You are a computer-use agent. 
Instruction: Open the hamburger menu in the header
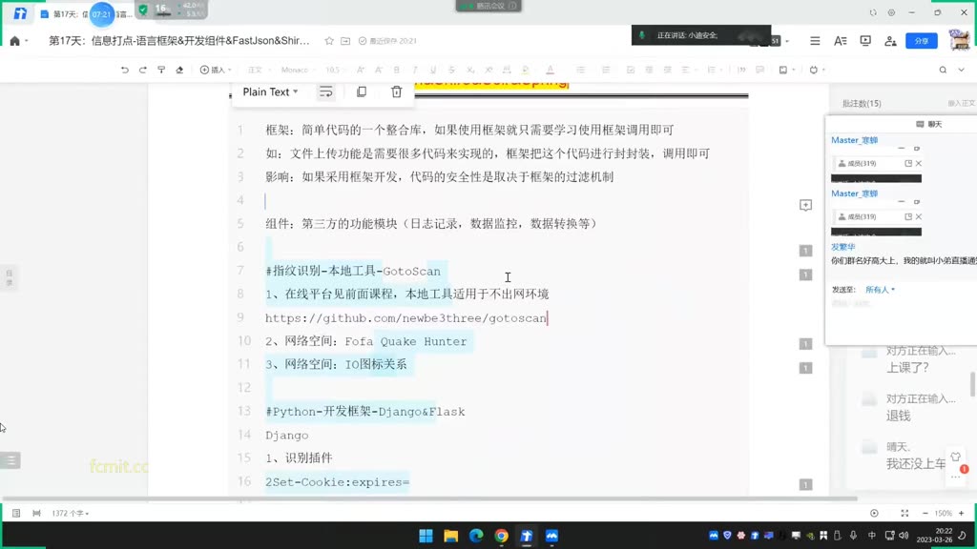[x=815, y=41]
